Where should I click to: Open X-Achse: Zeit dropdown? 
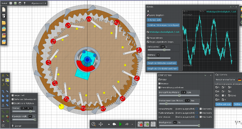point(154,20)
